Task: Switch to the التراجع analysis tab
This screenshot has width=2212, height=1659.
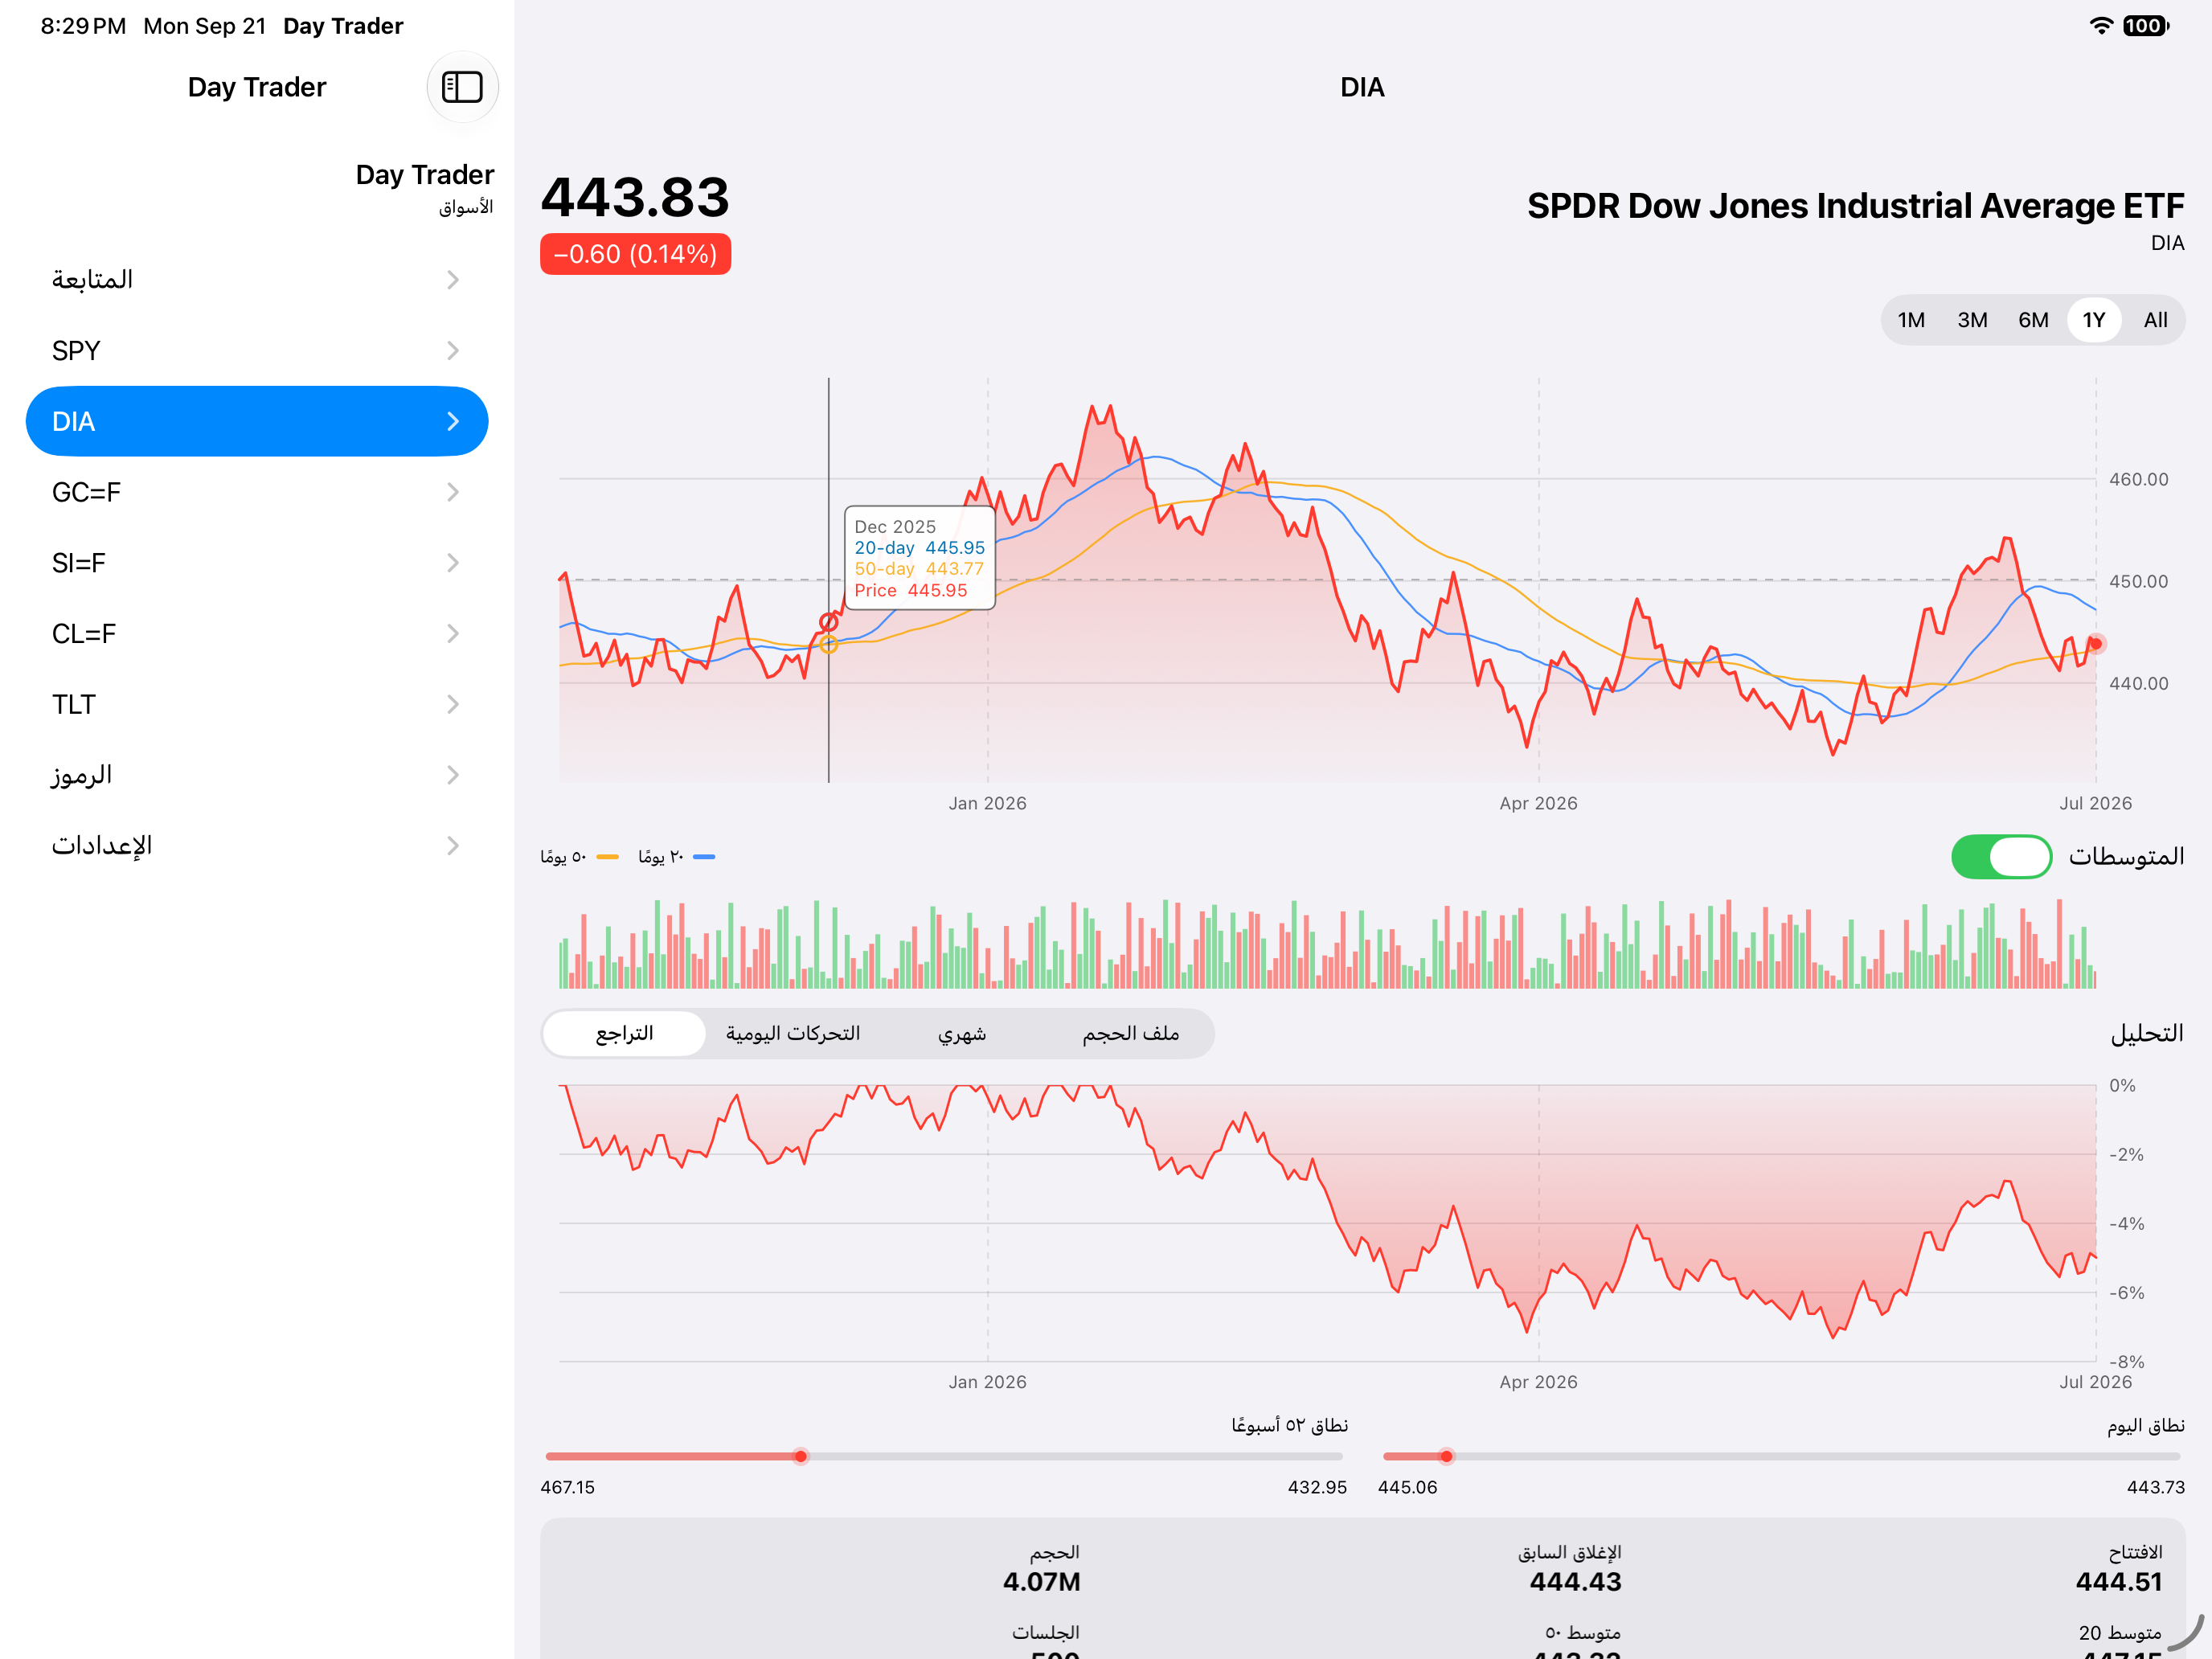Action: coord(625,1034)
